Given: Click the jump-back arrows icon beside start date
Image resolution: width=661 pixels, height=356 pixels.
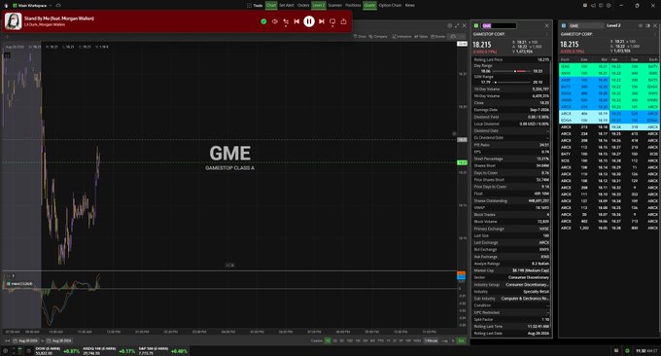Looking at the screenshot, I should (x=7, y=340).
